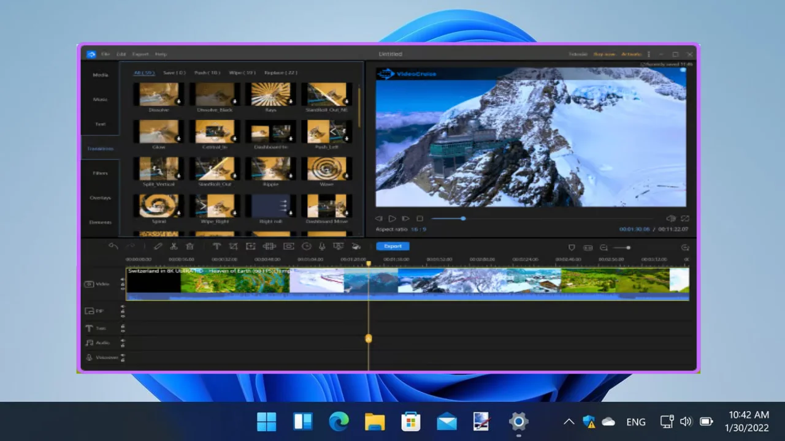The height and width of the screenshot is (441, 785).
Task: Click the pencil edit icon in timeline toolbar
Action: pyautogui.click(x=158, y=246)
